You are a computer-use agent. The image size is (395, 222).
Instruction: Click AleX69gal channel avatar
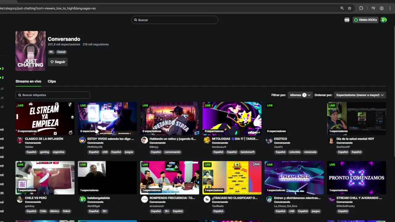click(x=82, y=199)
